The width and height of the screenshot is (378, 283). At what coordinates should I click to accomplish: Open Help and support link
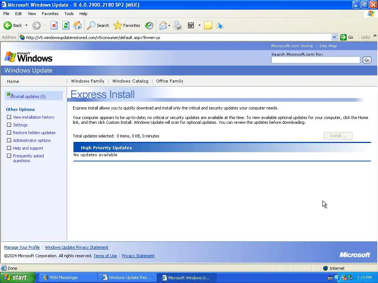pyautogui.click(x=28, y=148)
